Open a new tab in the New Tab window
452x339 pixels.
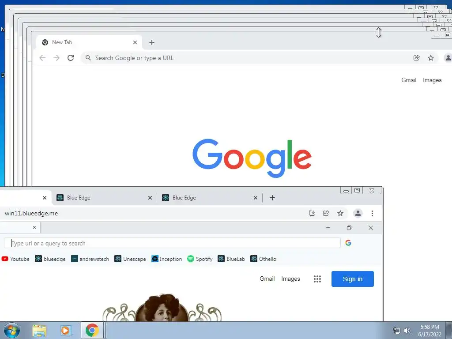point(152,42)
